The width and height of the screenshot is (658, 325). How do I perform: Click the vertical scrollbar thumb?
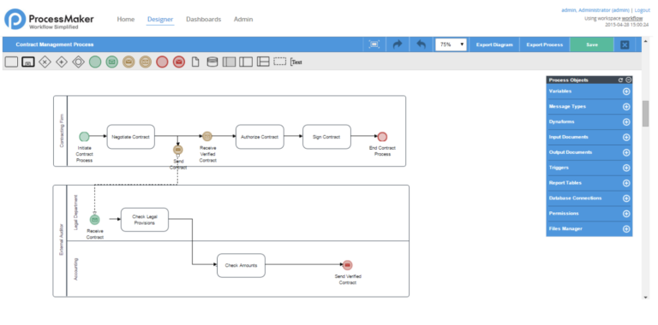pyautogui.click(x=645, y=113)
